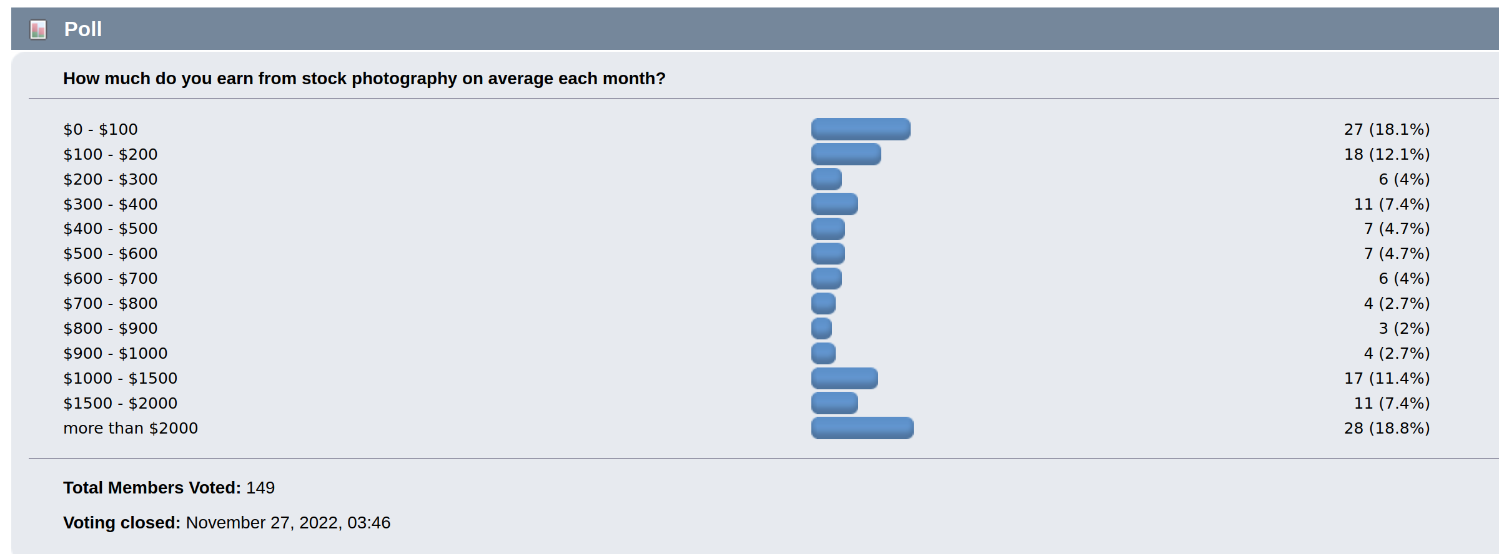Click the 27 (18.1%) result value
This screenshot has width=1499, height=554.
click(x=1387, y=129)
